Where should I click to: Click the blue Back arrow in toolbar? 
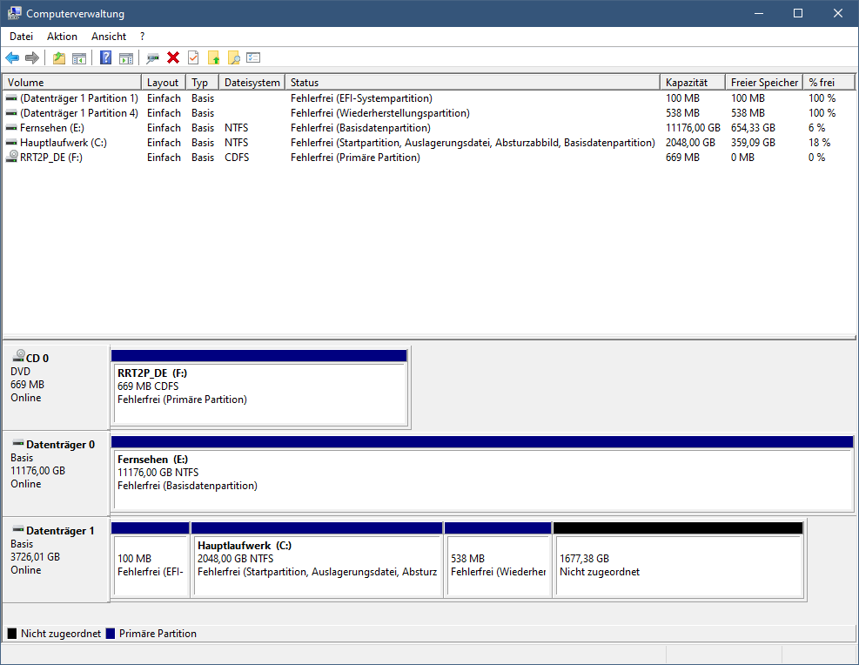tap(12, 57)
